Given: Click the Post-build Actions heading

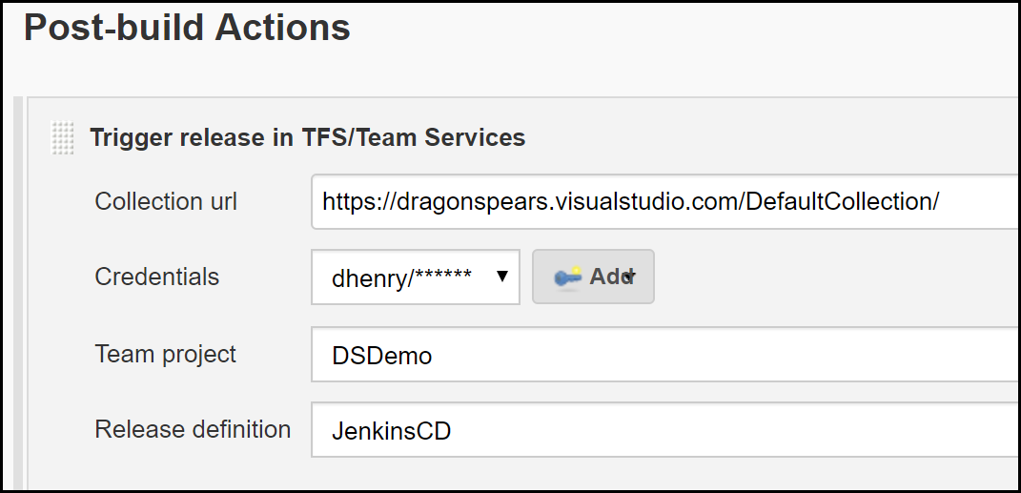Looking at the screenshot, I should (188, 28).
